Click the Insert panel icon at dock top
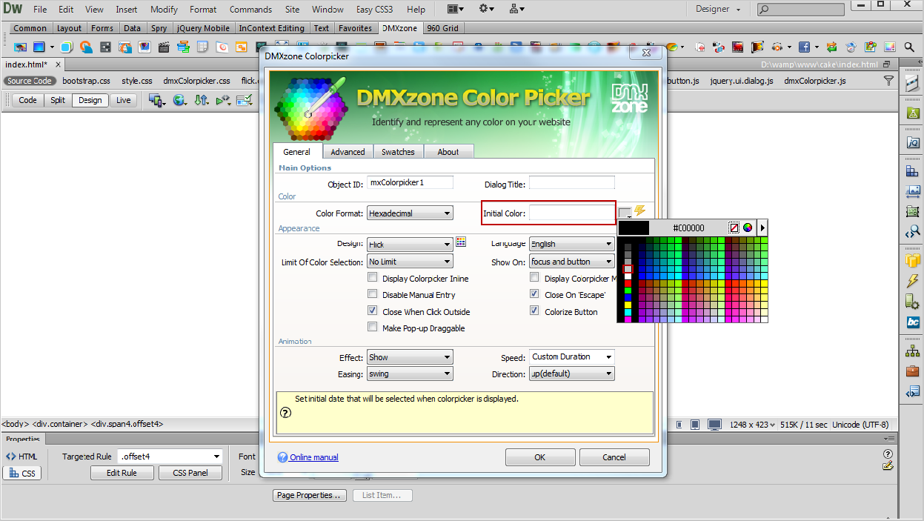Screen dimensions: 924x521 pos(913,85)
